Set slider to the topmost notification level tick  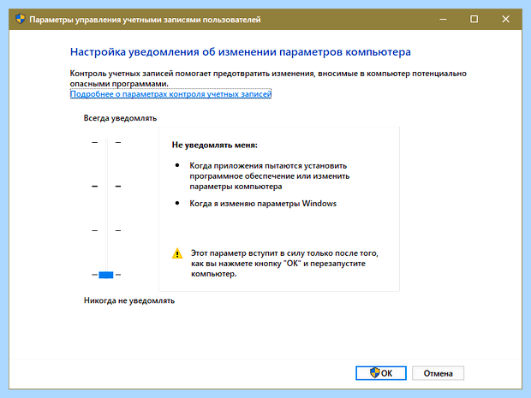[x=106, y=142]
